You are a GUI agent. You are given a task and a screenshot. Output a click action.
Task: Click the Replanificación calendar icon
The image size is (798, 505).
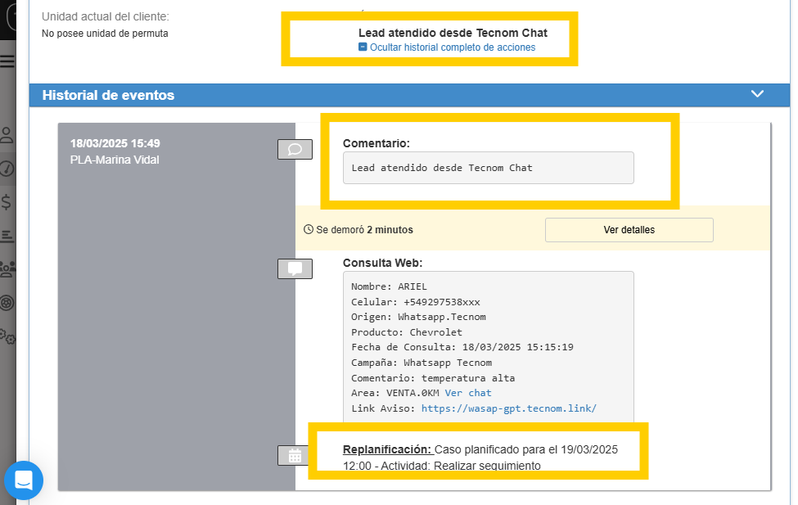[x=294, y=456]
